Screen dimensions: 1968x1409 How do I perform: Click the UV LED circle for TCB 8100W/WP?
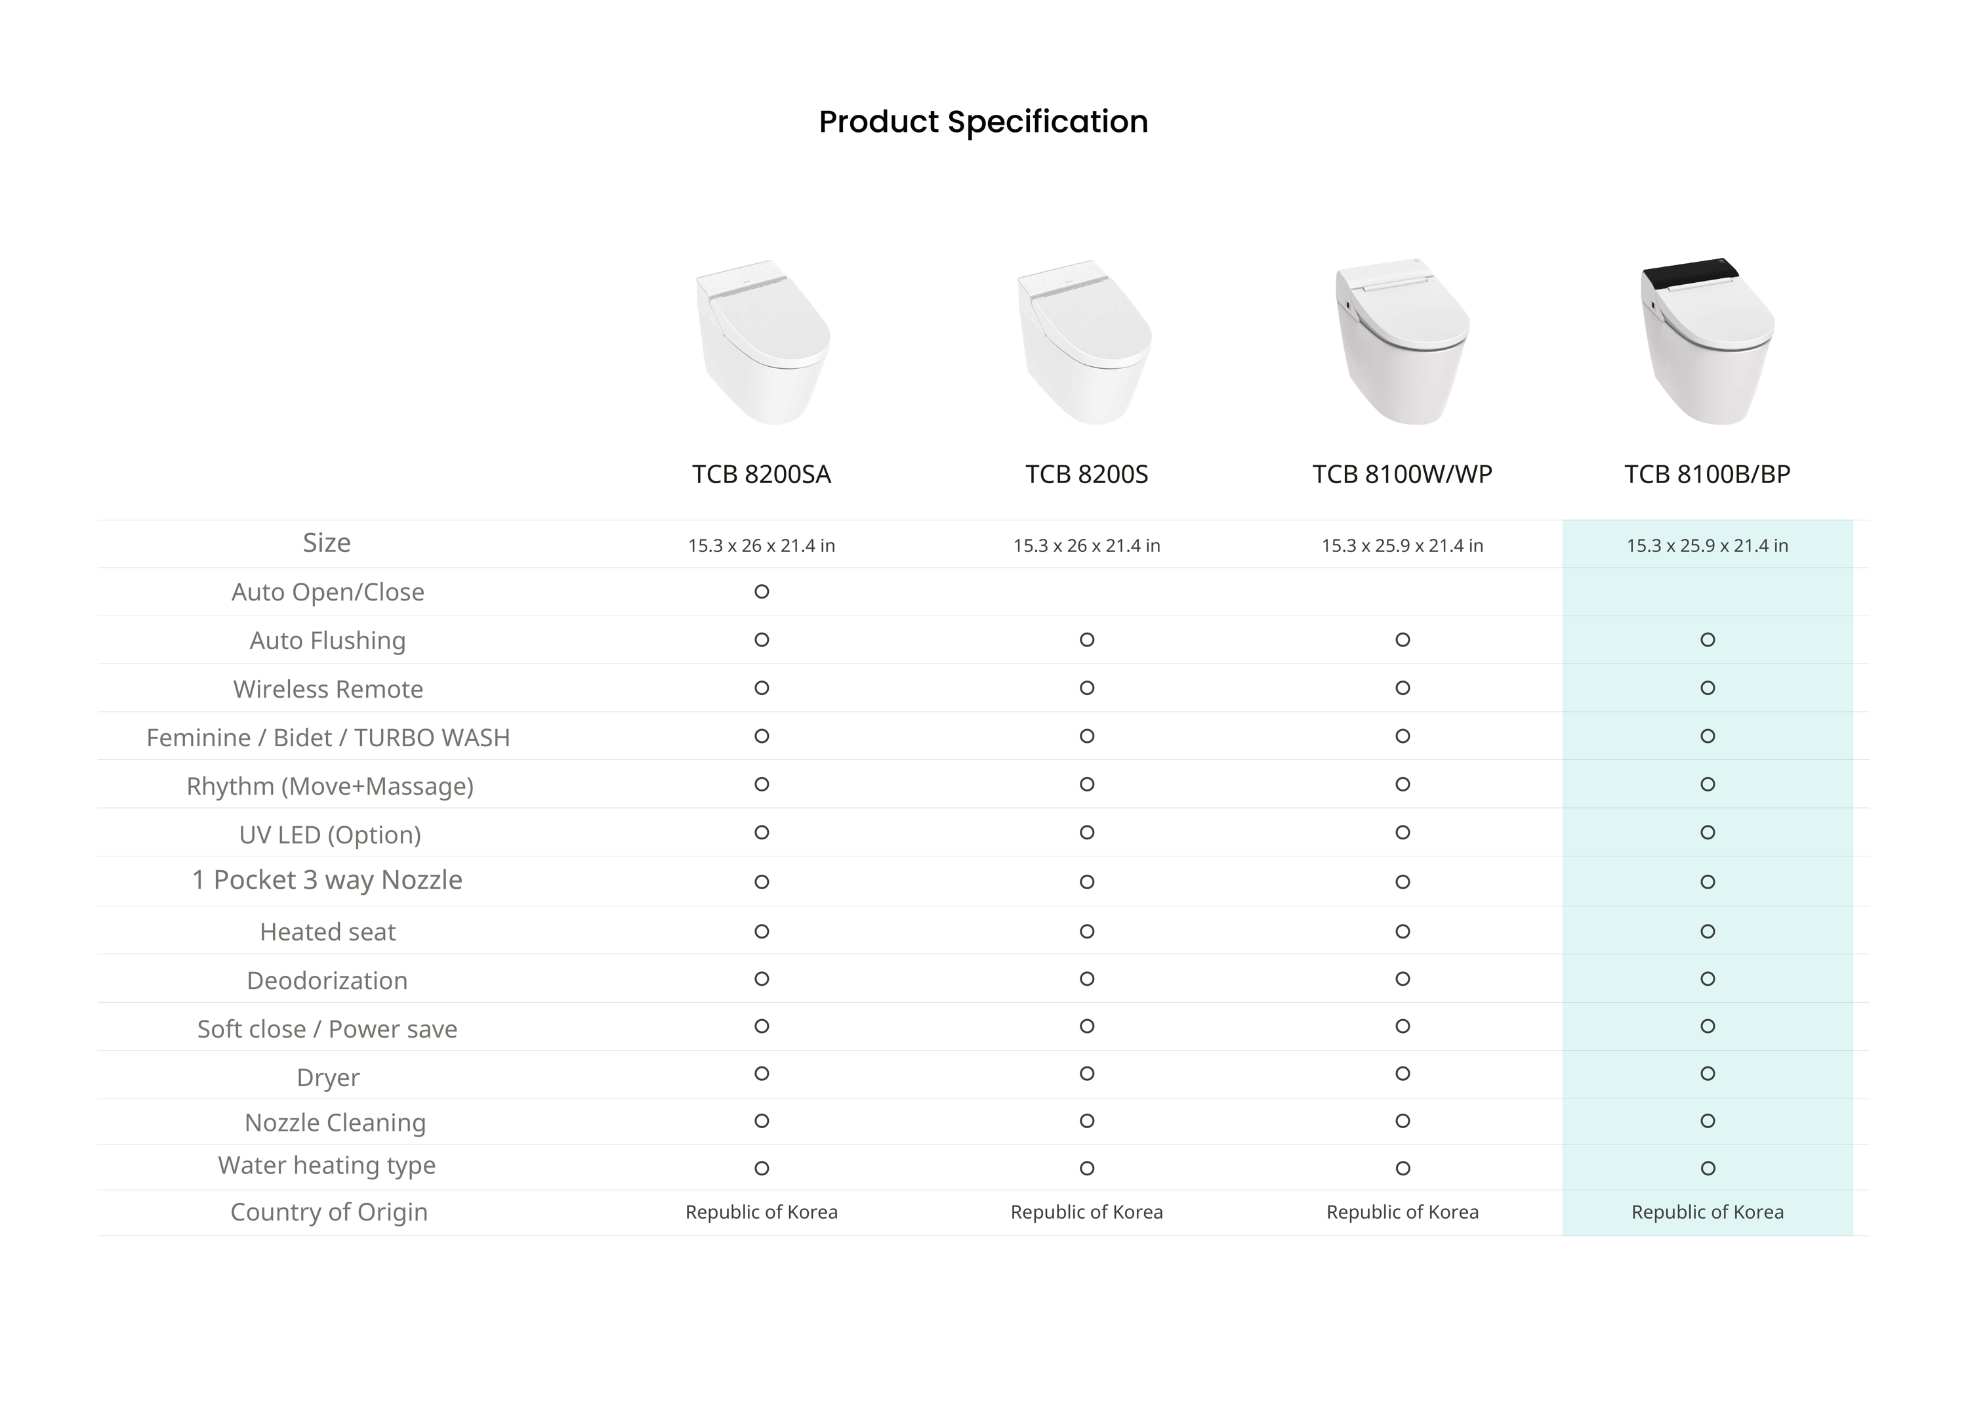[x=1403, y=833]
